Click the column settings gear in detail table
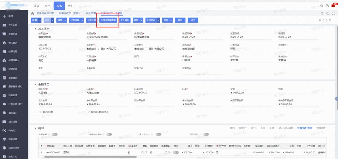 pos(324,146)
